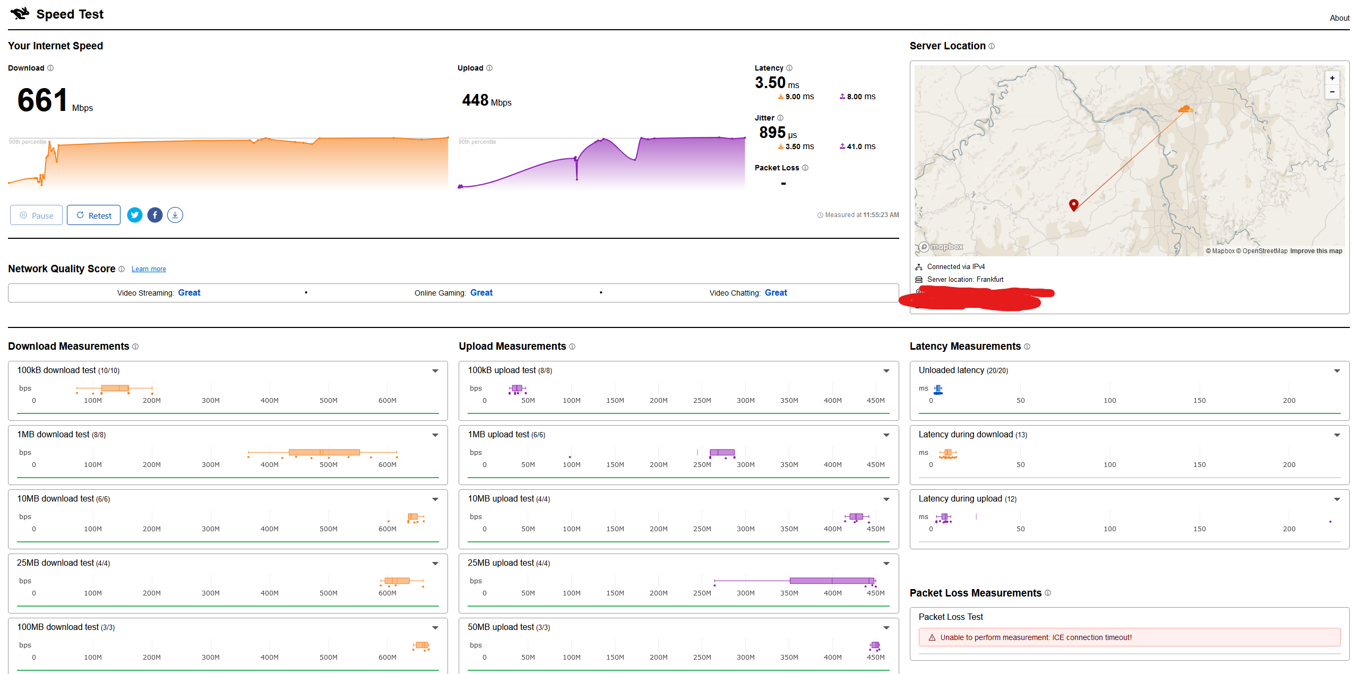Share results via Facebook icon
Viewport: 1352px width, 674px height.
pos(155,215)
